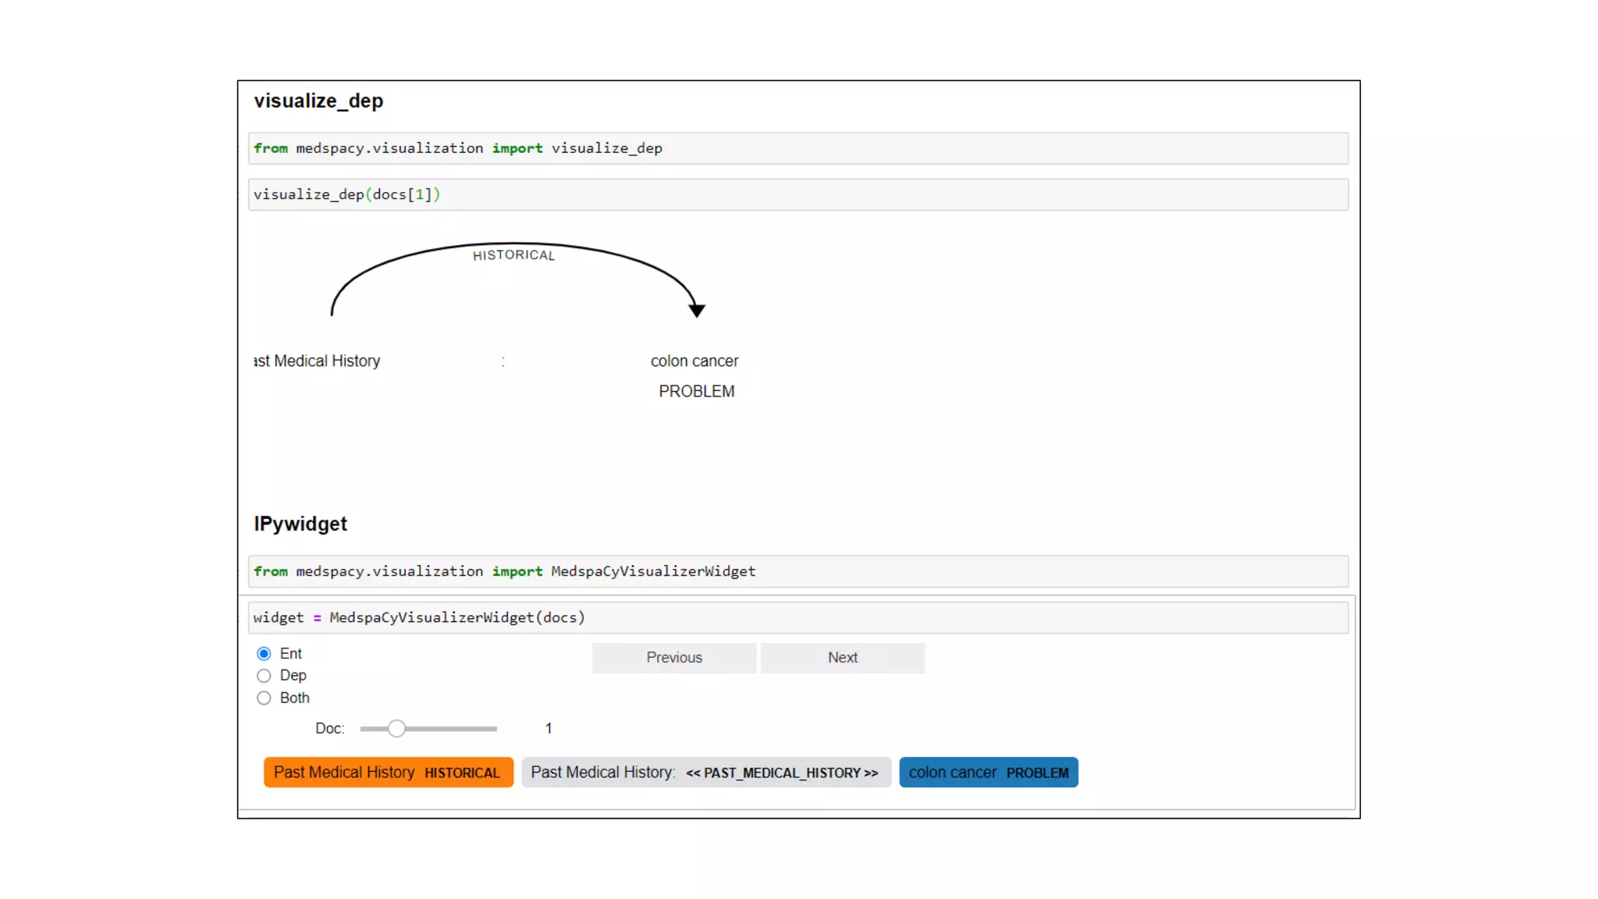This screenshot has width=1598, height=899.
Task: Click the Next button
Action: coord(843,658)
